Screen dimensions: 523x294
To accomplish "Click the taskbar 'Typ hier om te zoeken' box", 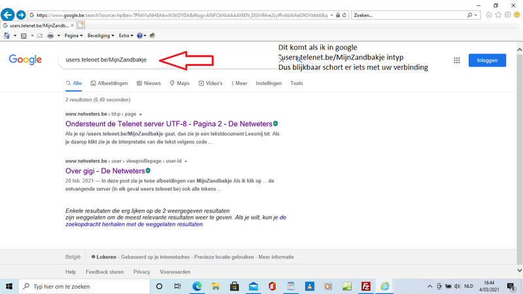I will tap(84, 286).
